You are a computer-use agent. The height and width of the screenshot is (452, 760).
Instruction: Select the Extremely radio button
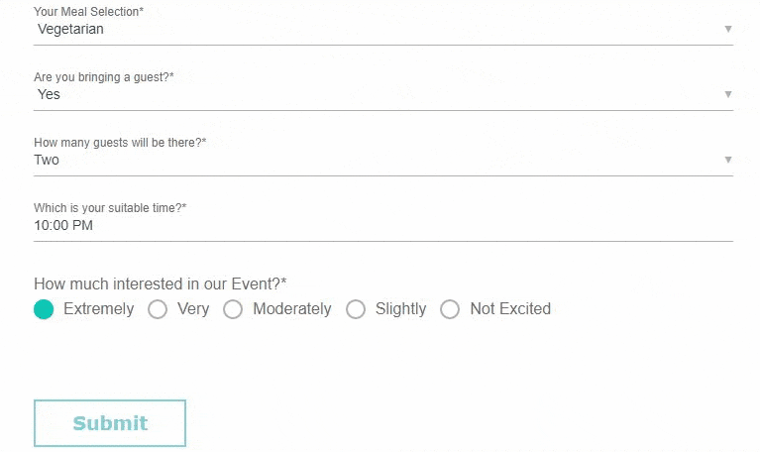(44, 309)
